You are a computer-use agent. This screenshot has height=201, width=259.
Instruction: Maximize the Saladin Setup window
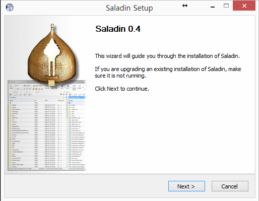(x=226, y=6)
